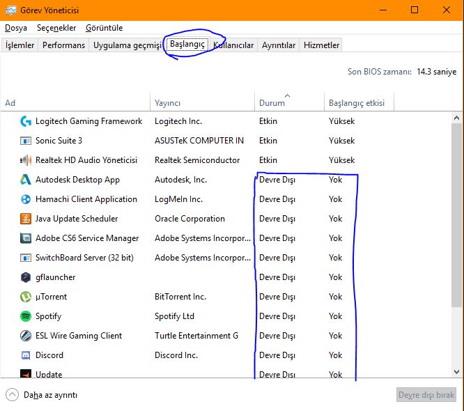Viewport: 464px width, 411px height.
Task: Switch to the Ayrıntılar tab
Action: (x=279, y=45)
